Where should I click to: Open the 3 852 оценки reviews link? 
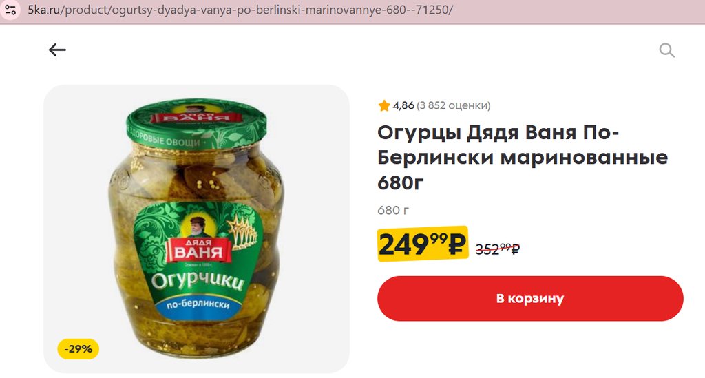pyautogui.click(x=453, y=105)
